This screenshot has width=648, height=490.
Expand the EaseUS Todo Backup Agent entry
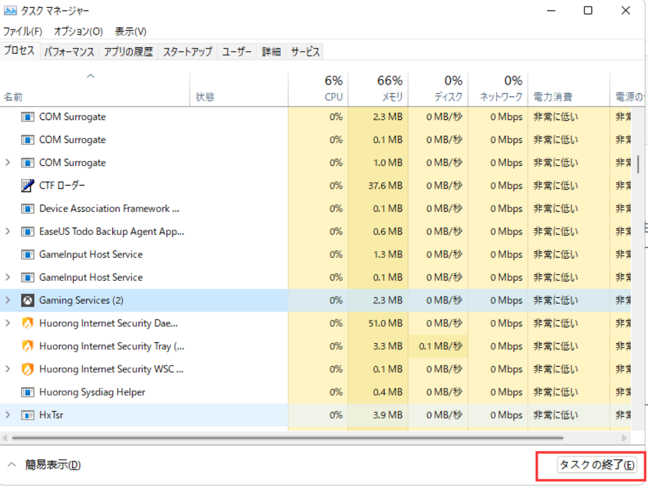tap(8, 232)
